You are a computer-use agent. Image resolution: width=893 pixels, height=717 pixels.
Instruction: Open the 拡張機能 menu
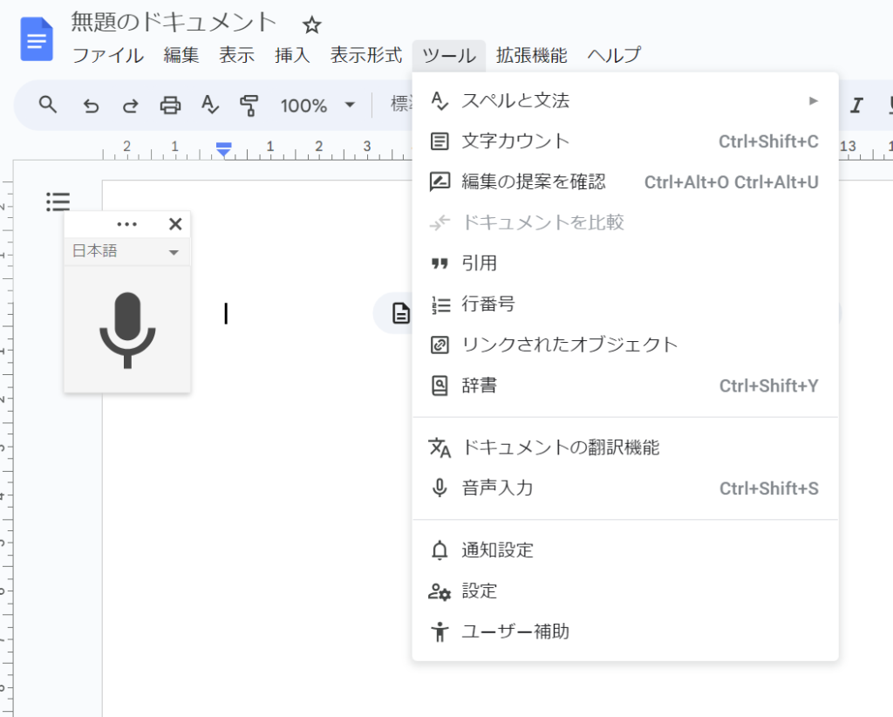click(x=531, y=55)
